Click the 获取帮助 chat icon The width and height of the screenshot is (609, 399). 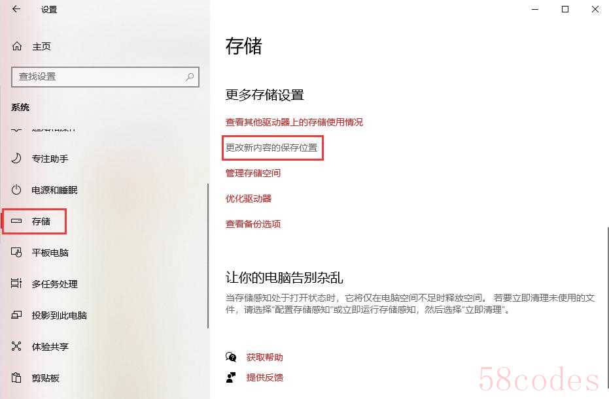(x=231, y=357)
